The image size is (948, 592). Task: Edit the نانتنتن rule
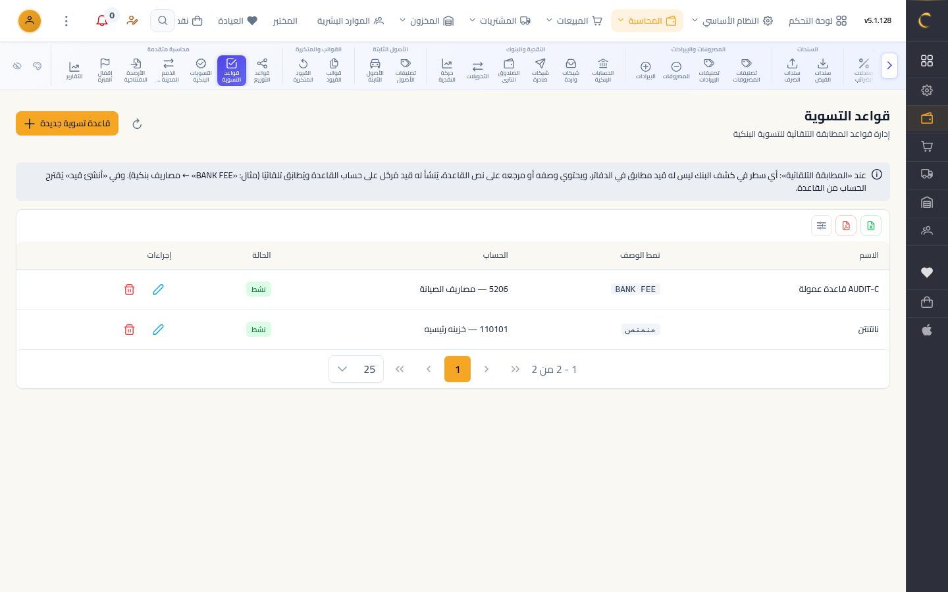coord(158,330)
